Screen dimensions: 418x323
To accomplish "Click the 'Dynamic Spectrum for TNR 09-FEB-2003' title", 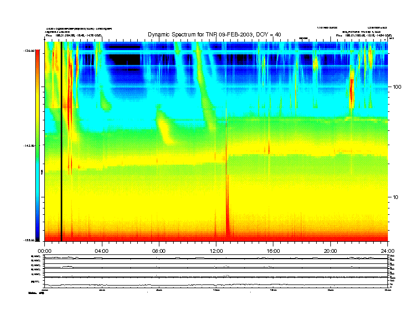I will (214, 34).
